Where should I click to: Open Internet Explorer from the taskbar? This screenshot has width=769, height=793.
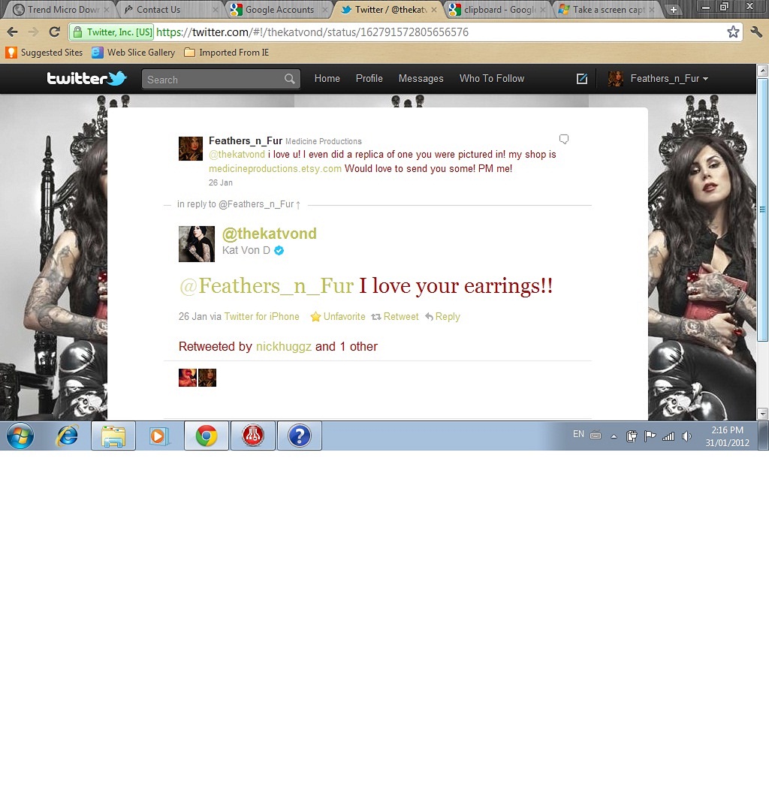click(x=68, y=436)
